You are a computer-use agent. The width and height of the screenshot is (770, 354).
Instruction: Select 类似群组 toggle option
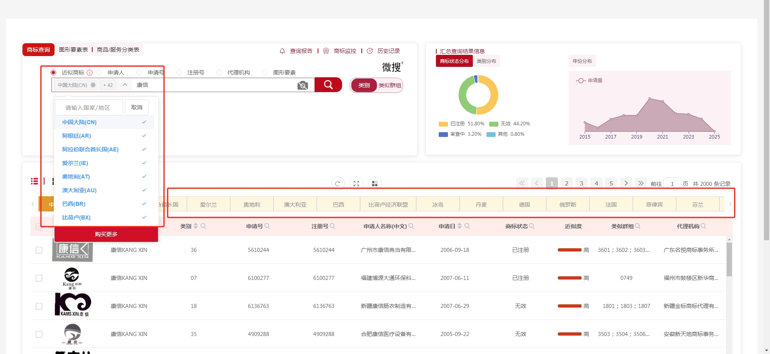(x=390, y=85)
